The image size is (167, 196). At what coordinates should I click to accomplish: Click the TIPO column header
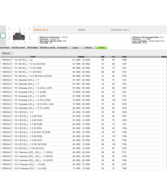[33, 57]
